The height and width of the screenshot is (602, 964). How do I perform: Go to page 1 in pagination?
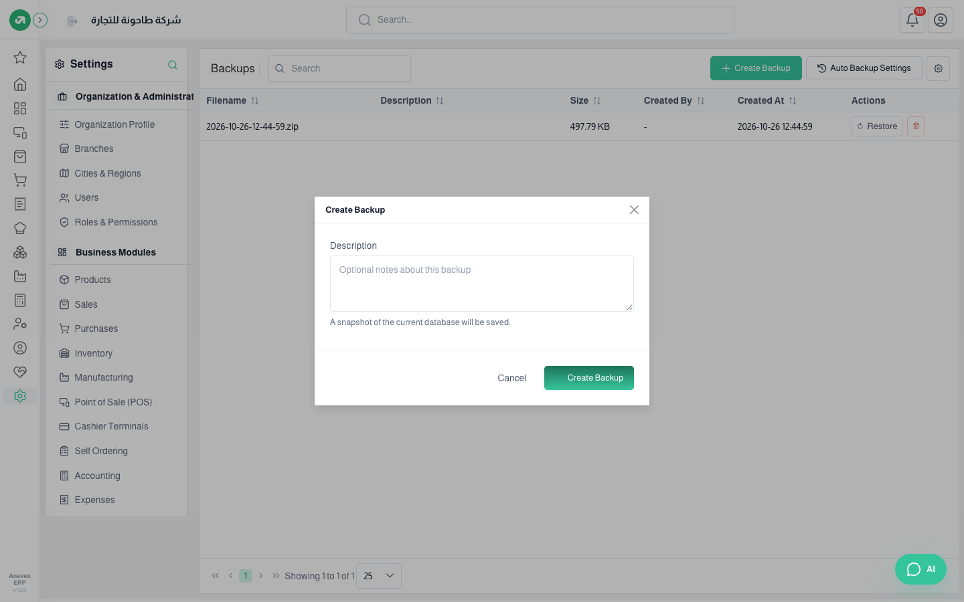click(x=246, y=576)
